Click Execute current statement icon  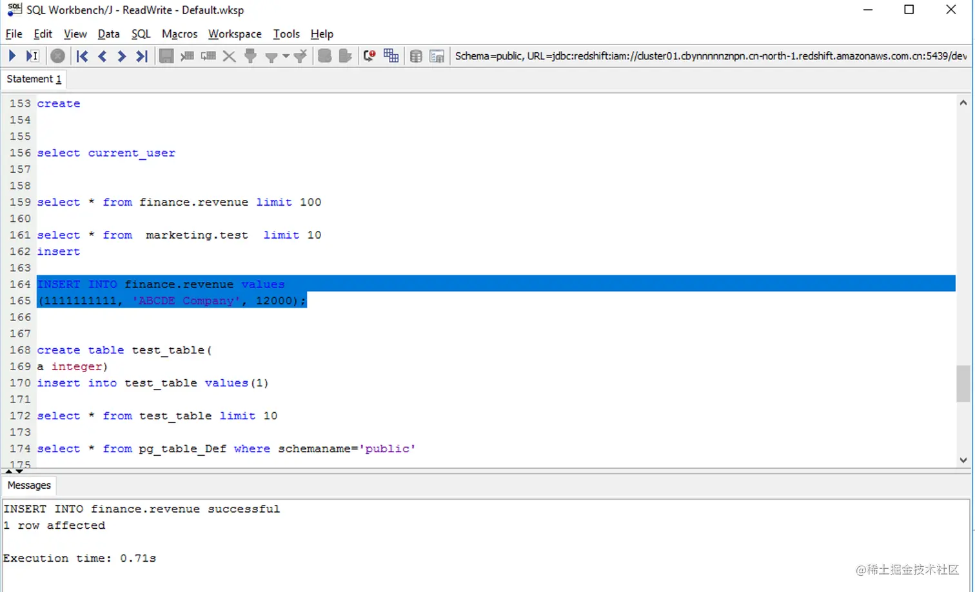[x=32, y=56]
